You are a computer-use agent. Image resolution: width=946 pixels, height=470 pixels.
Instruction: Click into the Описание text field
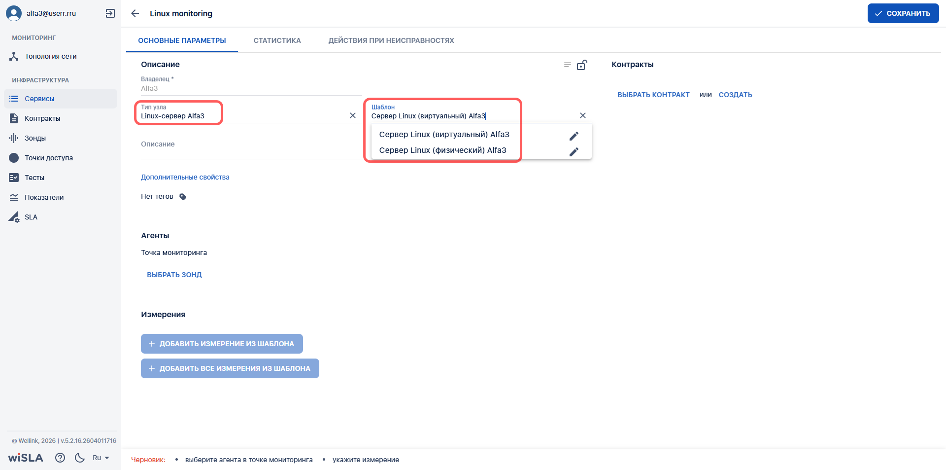click(251, 145)
